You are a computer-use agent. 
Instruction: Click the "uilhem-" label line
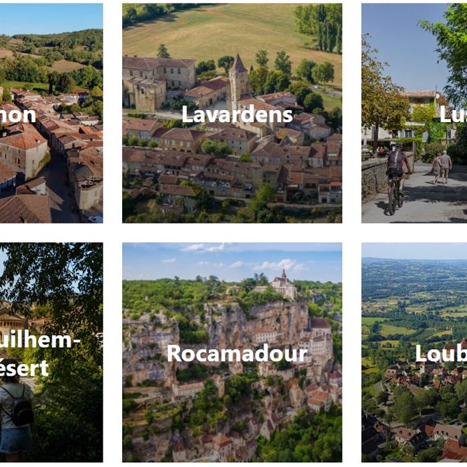point(40,340)
